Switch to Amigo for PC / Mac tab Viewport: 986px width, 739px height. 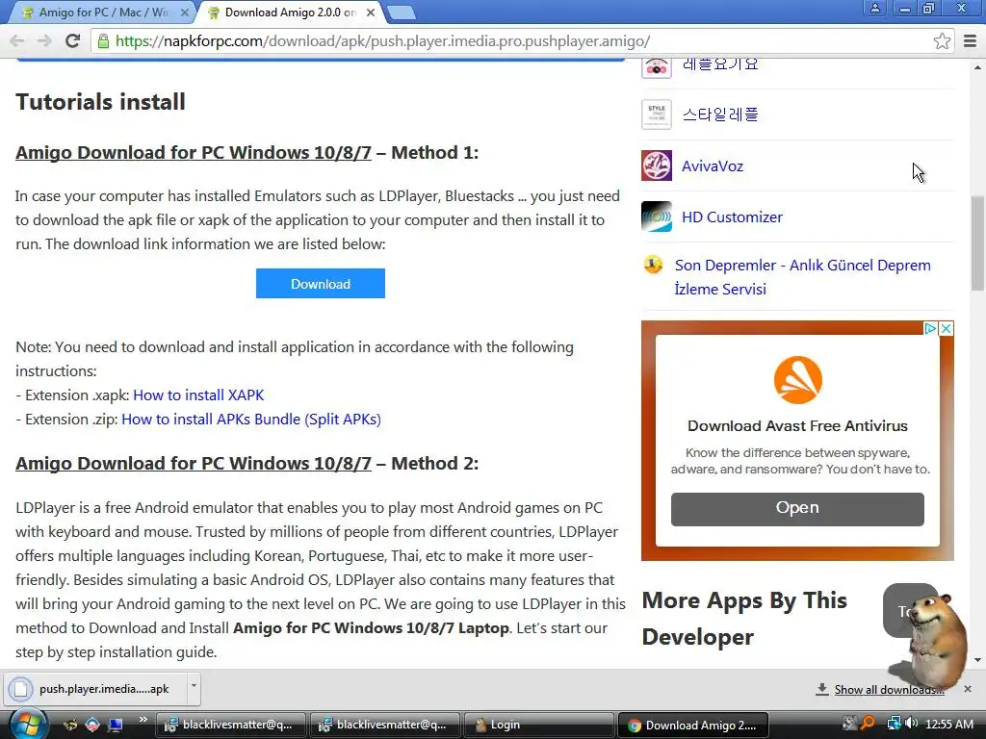pos(104,13)
